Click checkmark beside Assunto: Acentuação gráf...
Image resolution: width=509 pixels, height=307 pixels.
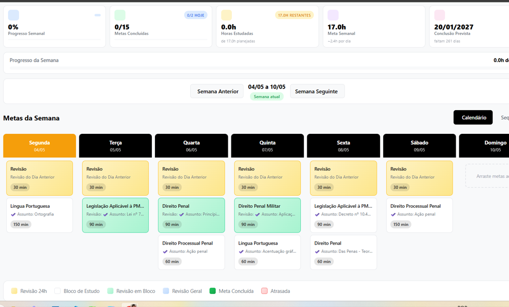(241, 252)
